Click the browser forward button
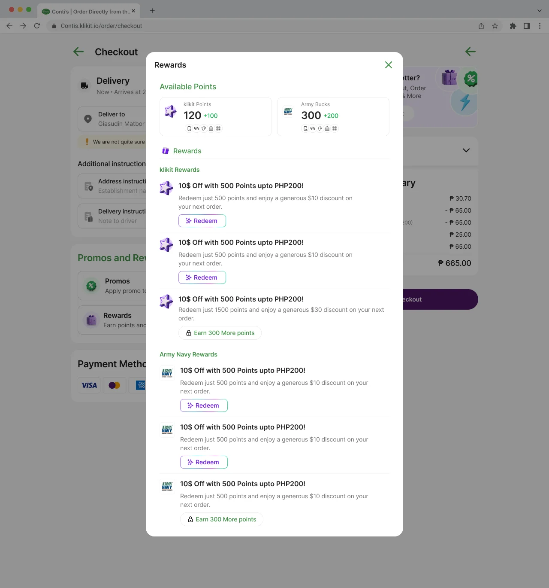 point(23,26)
